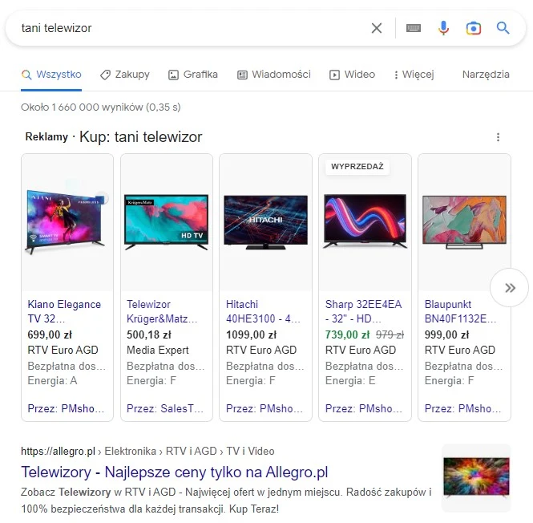Image resolution: width=533 pixels, height=523 pixels.
Task: Click the WYPRZEDAŻ badge on the Sharp card
Action: click(357, 167)
